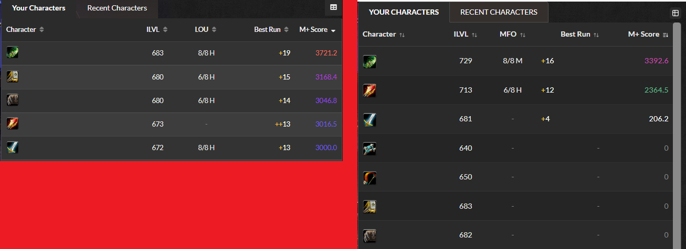Click the sword character icon with ILVL 672

click(x=13, y=148)
